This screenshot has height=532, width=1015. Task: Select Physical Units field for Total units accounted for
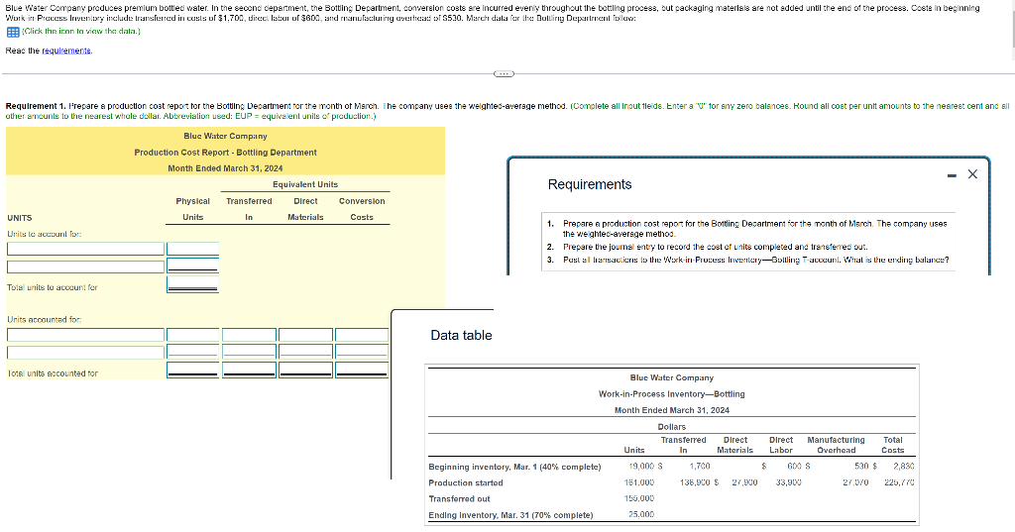[193, 371]
